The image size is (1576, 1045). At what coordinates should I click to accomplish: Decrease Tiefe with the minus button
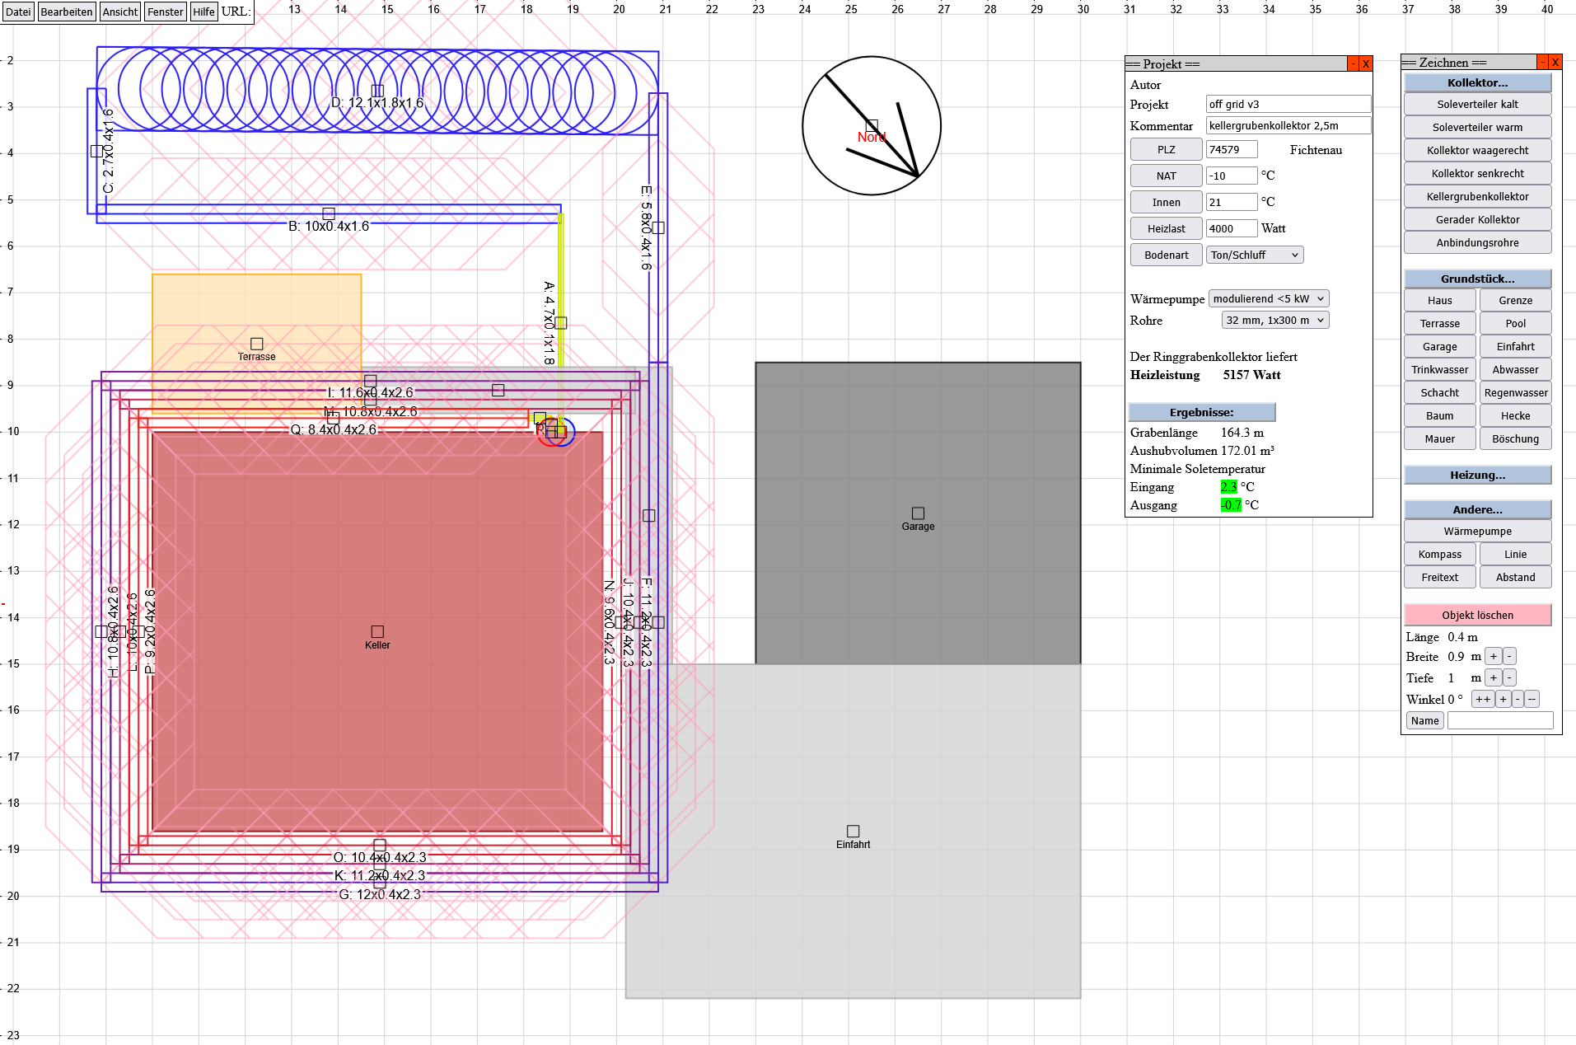pyautogui.click(x=1509, y=678)
